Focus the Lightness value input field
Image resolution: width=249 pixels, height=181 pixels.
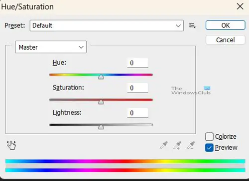pyautogui.click(x=137, y=113)
